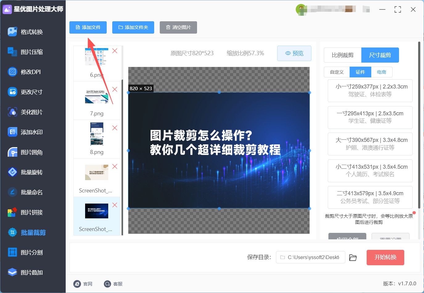Select the 6.png thumbnail
The image size is (424, 293).
[x=97, y=57]
